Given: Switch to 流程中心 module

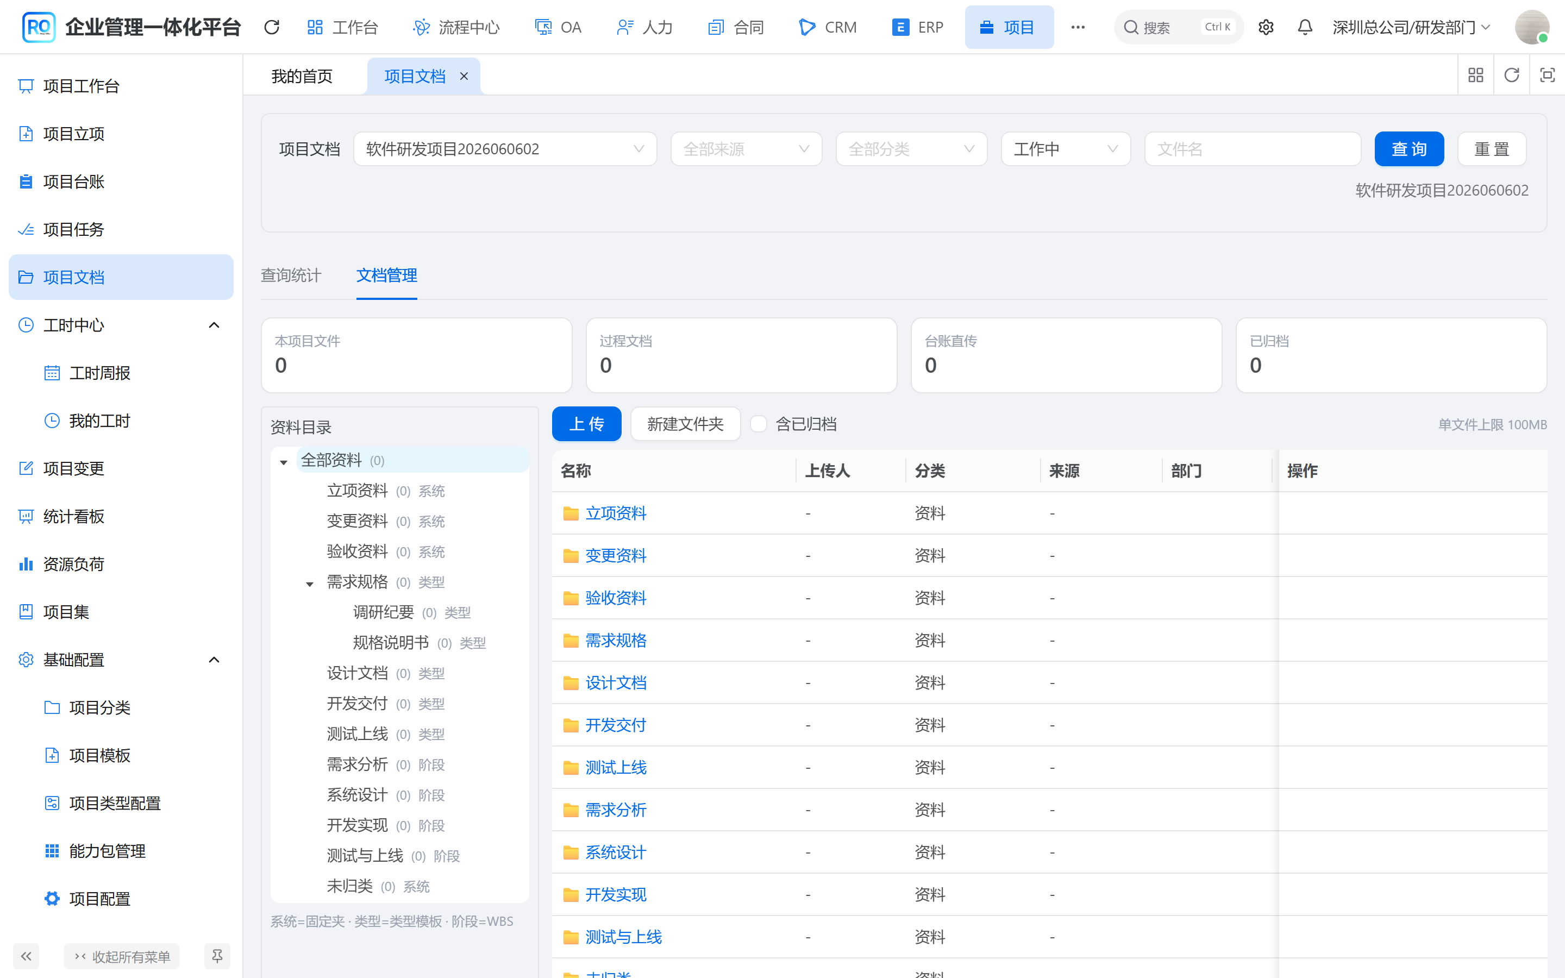Looking at the screenshot, I should click(456, 27).
